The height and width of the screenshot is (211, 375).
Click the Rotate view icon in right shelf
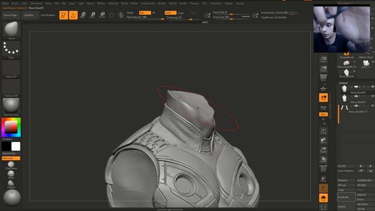coord(323,159)
